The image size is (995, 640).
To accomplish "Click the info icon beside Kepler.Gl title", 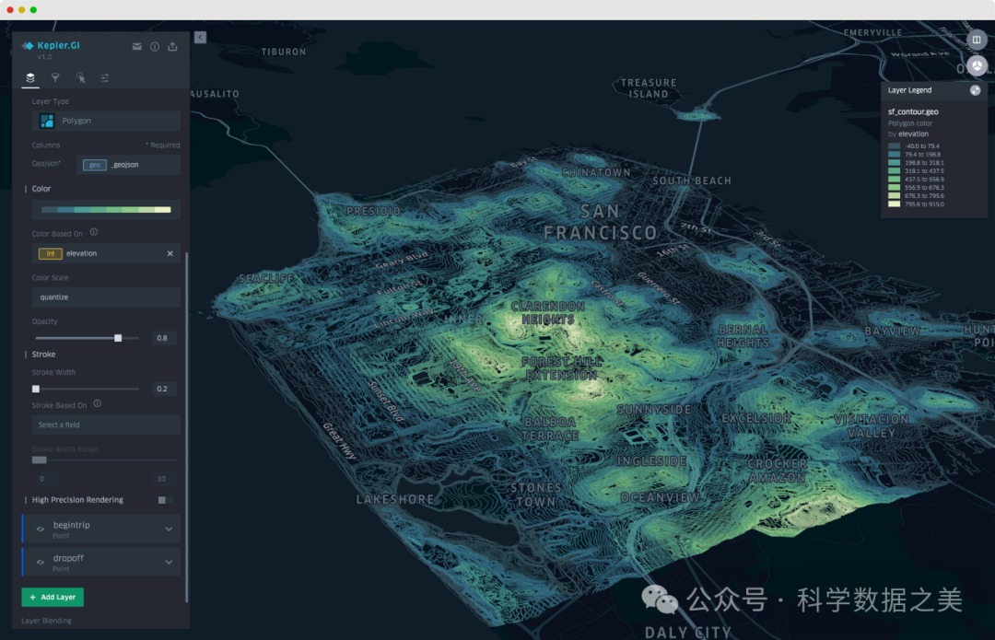I will (155, 46).
